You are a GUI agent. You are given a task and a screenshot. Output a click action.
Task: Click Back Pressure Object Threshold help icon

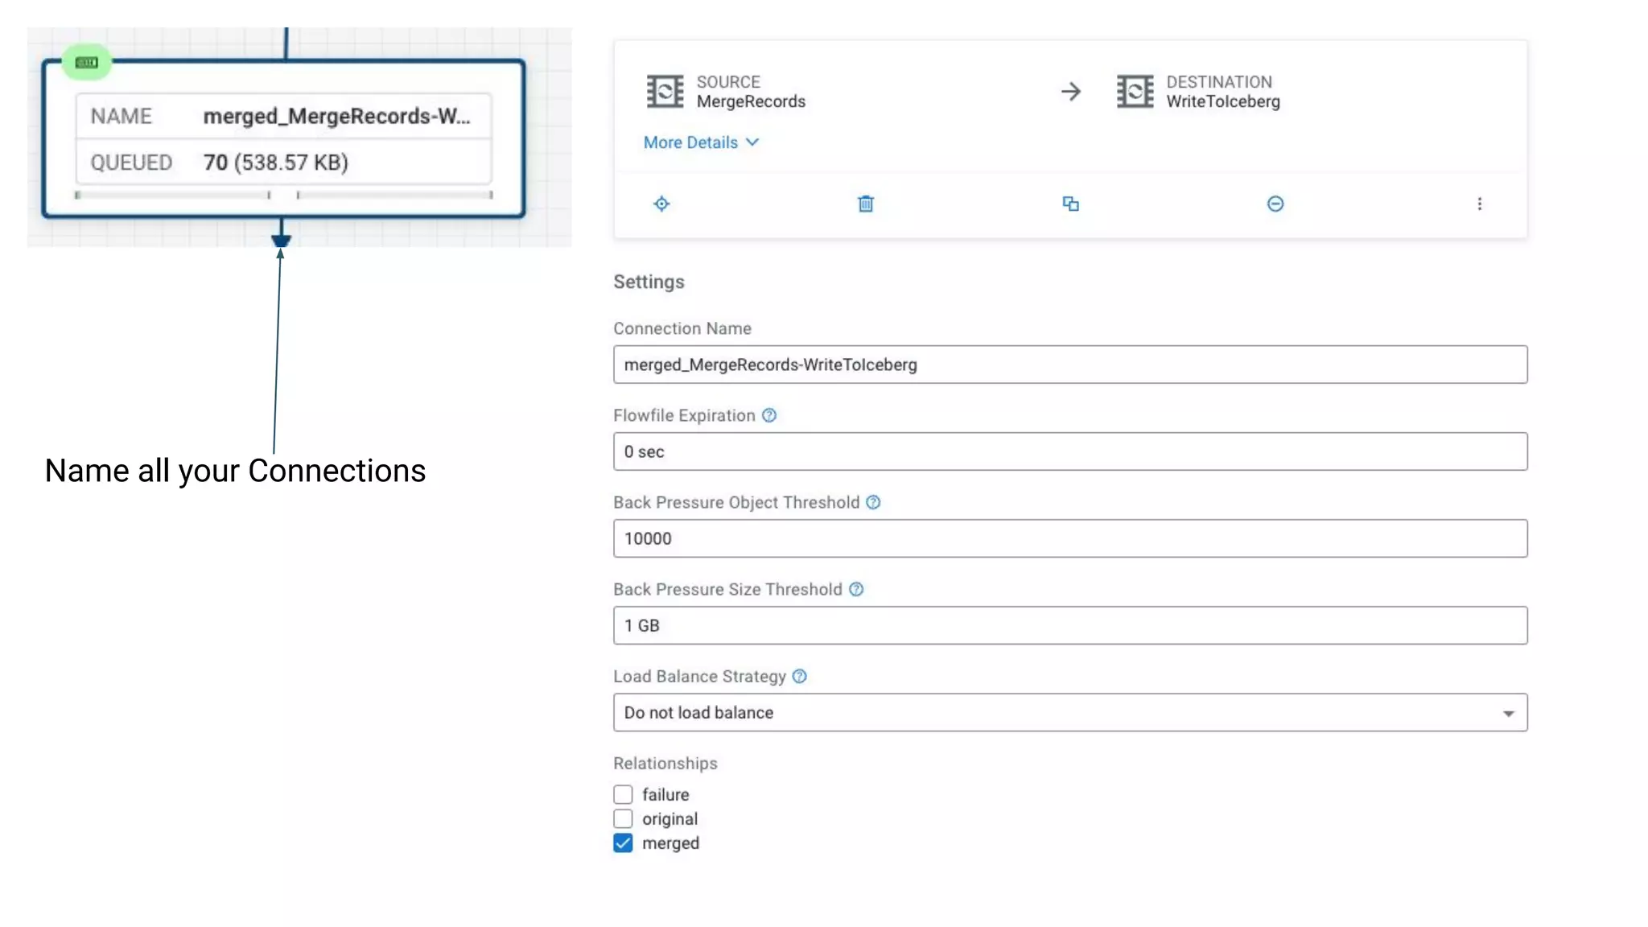point(873,502)
